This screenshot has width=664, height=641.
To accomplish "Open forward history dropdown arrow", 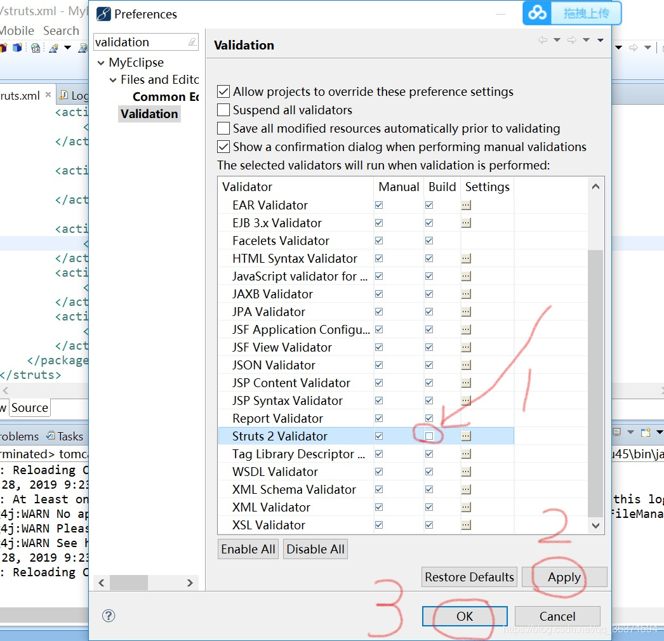I will coord(586,40).
